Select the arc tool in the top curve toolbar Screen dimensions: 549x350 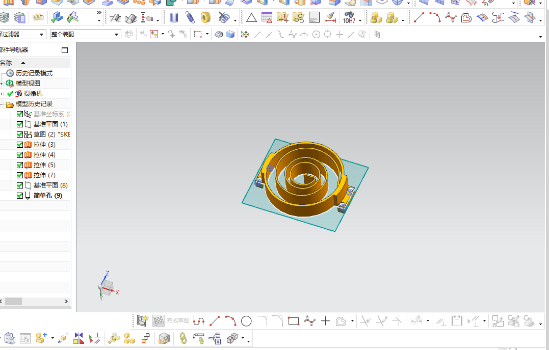[435, 17]
